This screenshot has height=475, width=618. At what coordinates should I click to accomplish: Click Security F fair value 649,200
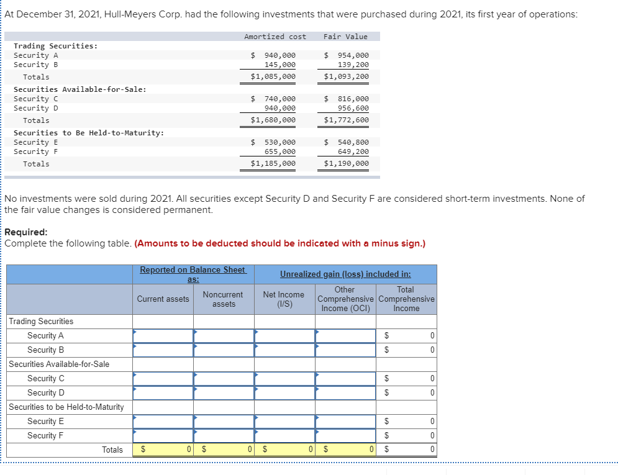click(353, 152)
